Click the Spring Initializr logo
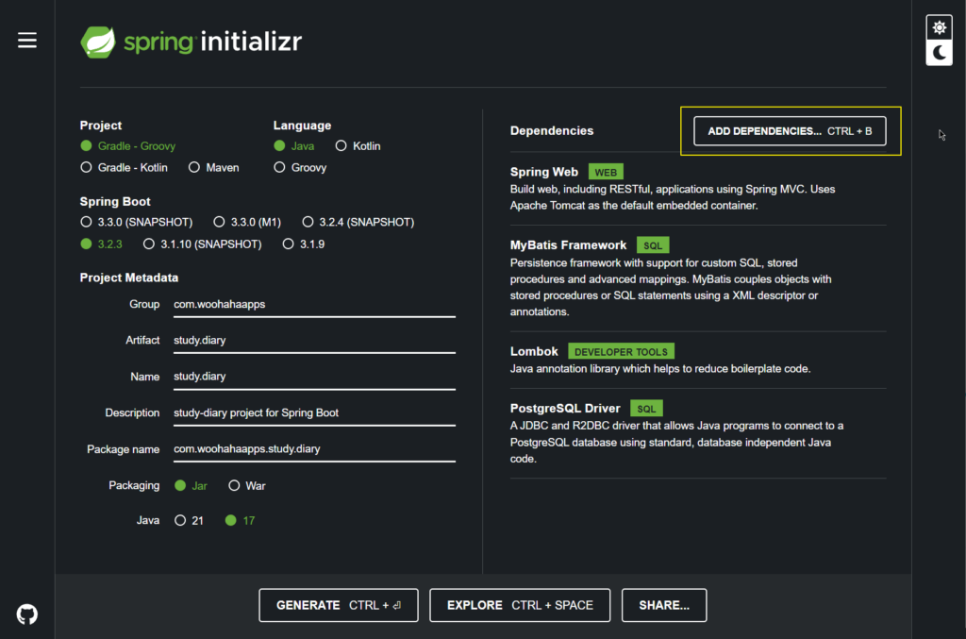Viewport: 966px width, 639px height. point(191,42)
